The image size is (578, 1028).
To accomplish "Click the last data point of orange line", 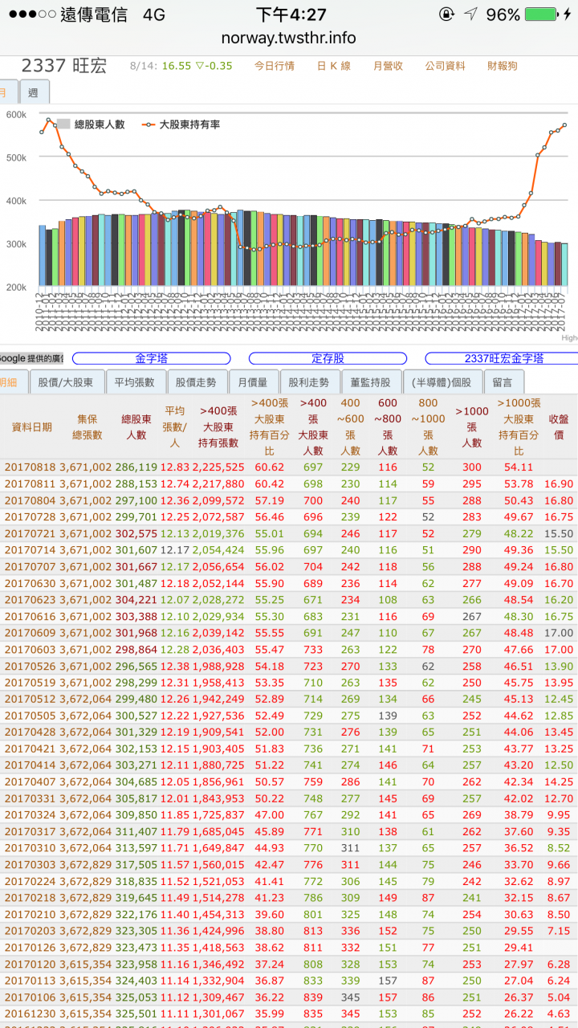I will (565, 125).
